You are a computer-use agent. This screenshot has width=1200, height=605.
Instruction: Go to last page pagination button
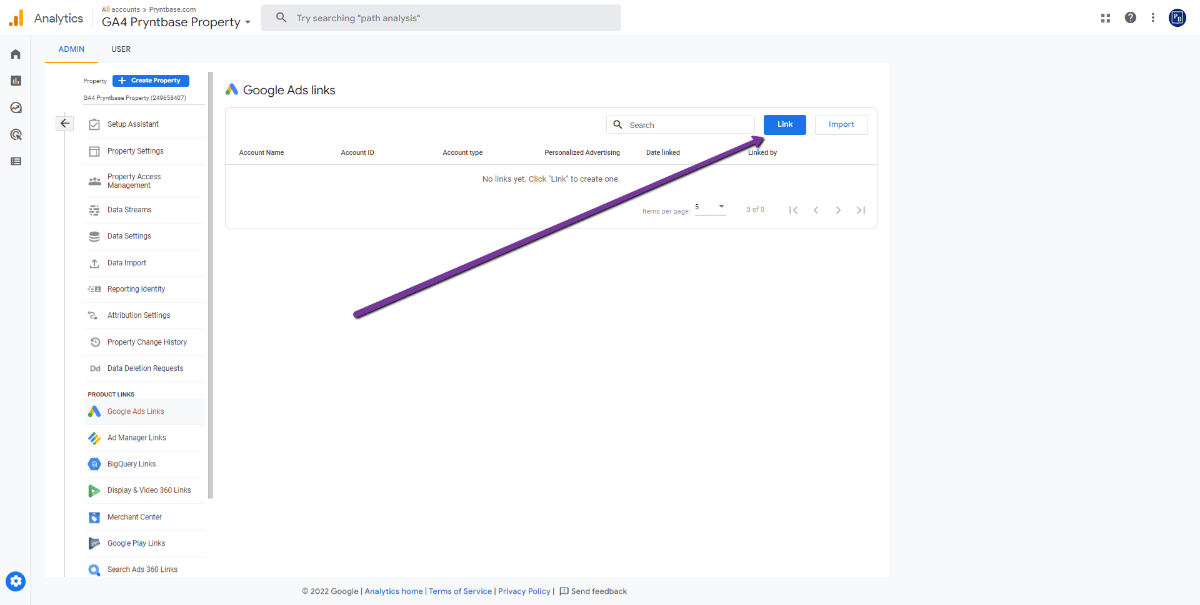(x=861, y=210)
